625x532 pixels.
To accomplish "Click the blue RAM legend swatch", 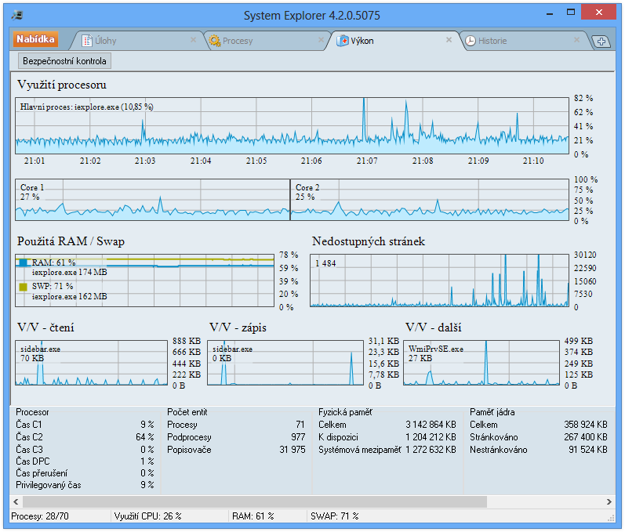I will (x=23, y=262).
